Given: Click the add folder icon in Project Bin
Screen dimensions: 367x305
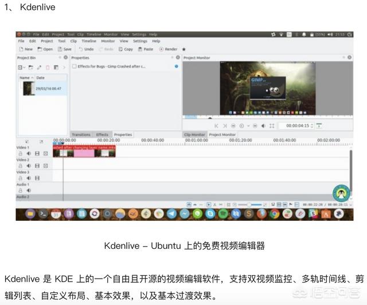Looking at the screenshot, I should [30, 68].
